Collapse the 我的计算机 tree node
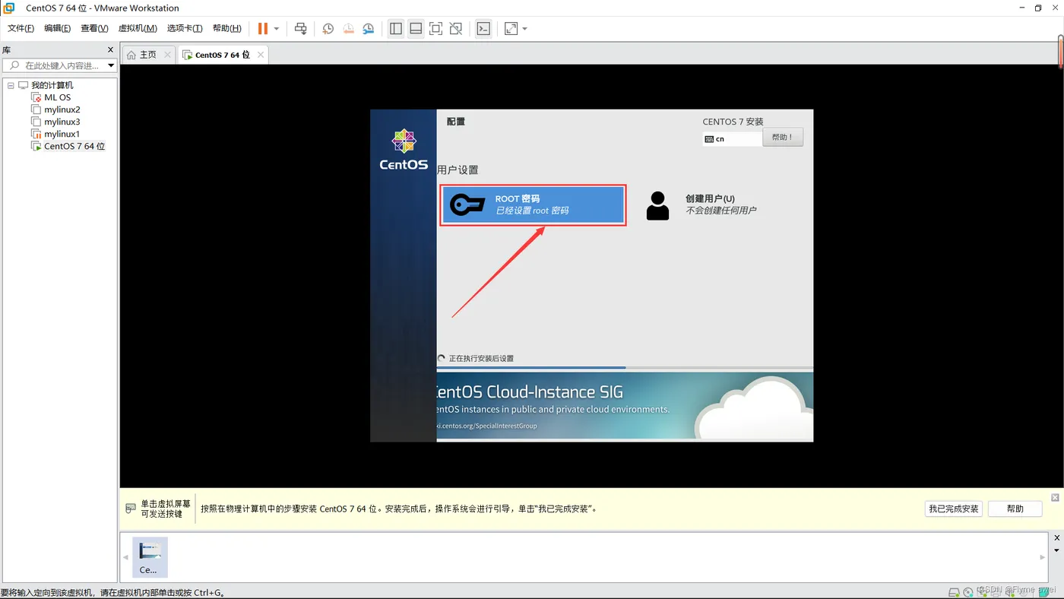Image resolution: width=1064 pixels, height=599 pixels. pos(11,85)
